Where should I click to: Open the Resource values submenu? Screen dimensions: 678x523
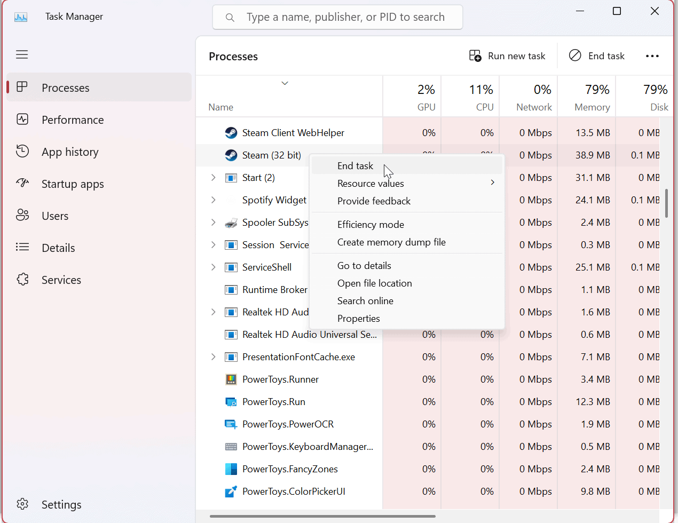pyautogui.click(x=370, y=183)
